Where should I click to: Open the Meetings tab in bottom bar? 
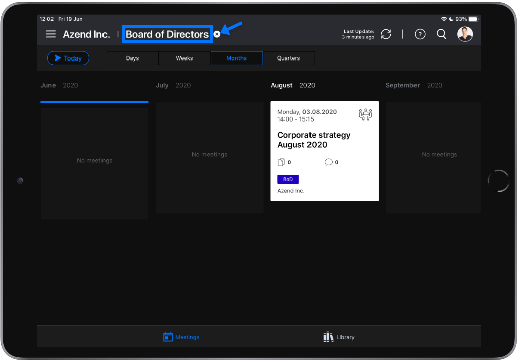(181, 337)
